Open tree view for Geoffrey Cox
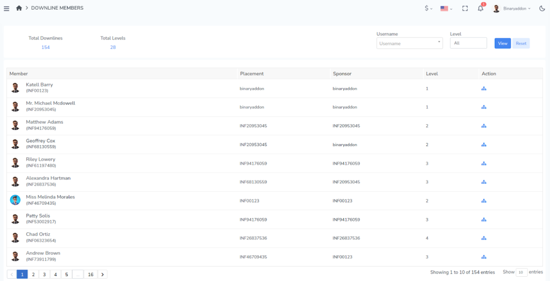 484,145
